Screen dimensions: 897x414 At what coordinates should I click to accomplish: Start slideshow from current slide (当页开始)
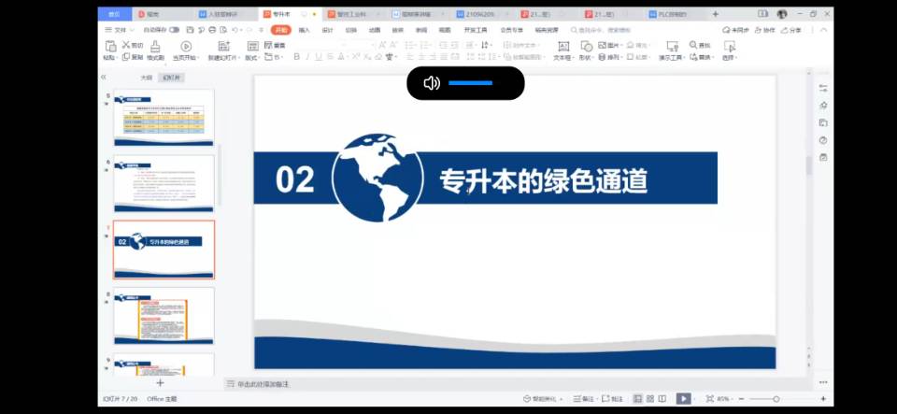[x=185, y=47]
